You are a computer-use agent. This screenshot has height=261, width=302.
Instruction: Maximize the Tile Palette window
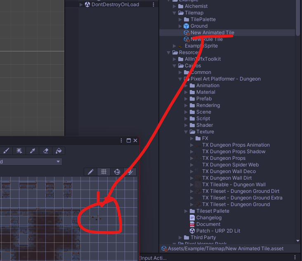point(129,140)
